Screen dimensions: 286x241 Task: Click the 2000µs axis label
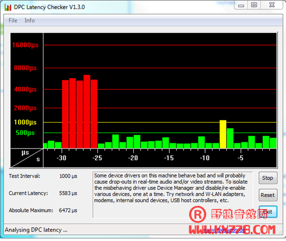pos(25,108)
